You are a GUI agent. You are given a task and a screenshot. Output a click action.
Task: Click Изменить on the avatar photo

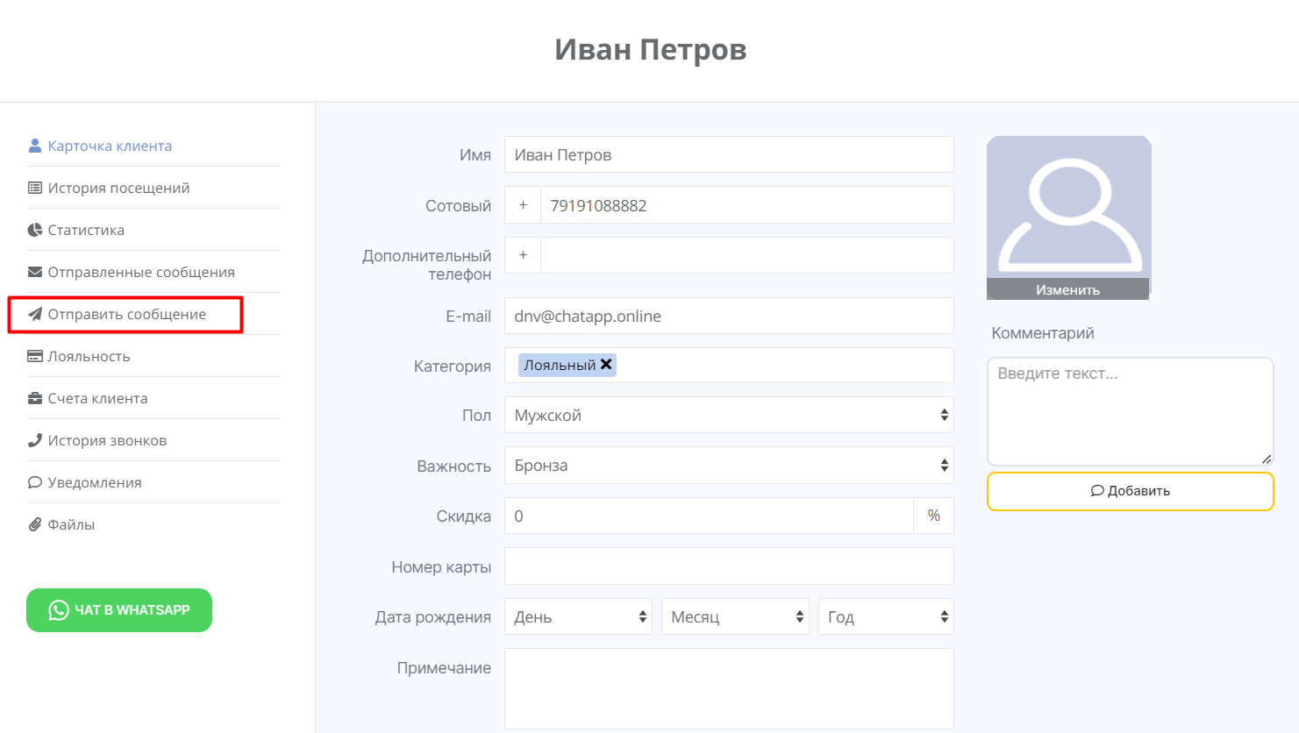click(x=1067, y=290)
